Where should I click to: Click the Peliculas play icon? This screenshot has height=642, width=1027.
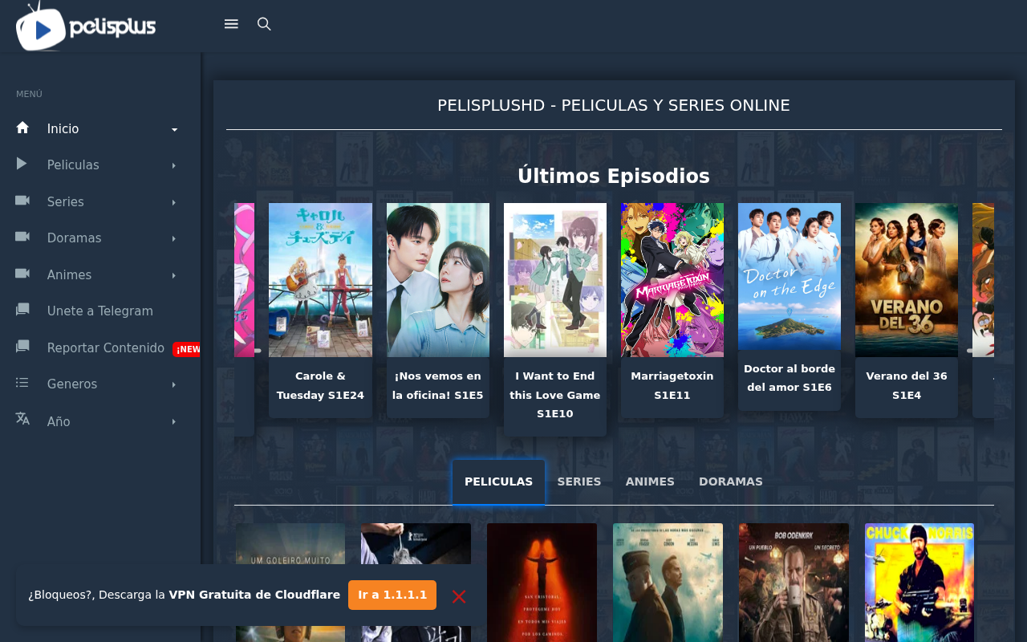click(x=22, y=164)
